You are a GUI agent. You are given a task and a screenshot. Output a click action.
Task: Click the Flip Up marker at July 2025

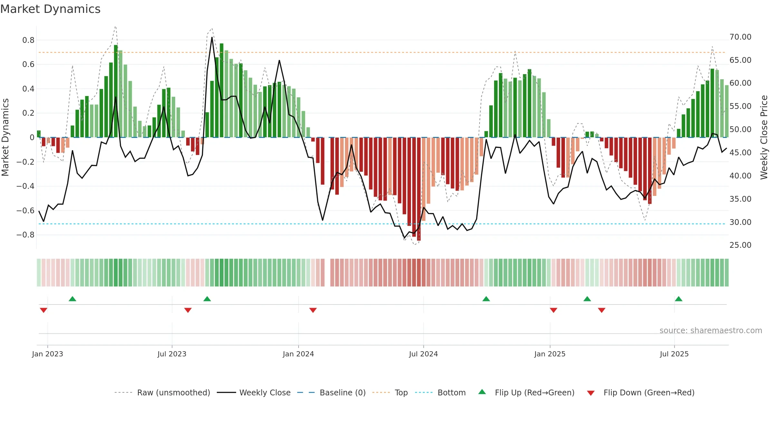679,299
